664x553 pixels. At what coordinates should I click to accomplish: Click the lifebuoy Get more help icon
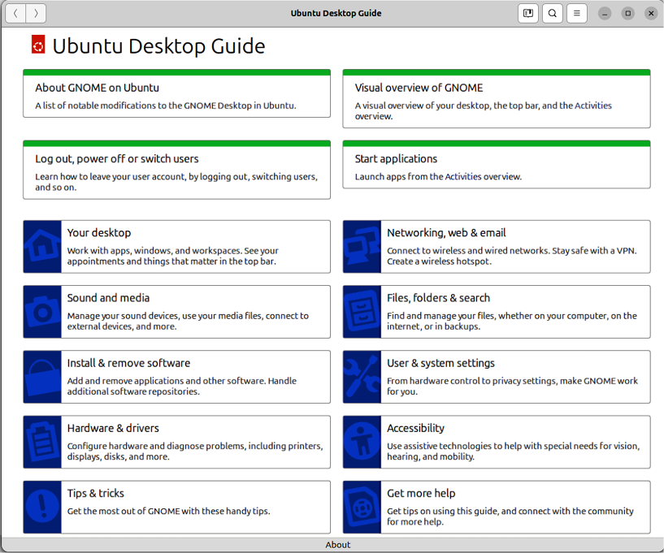pos(362,507)
